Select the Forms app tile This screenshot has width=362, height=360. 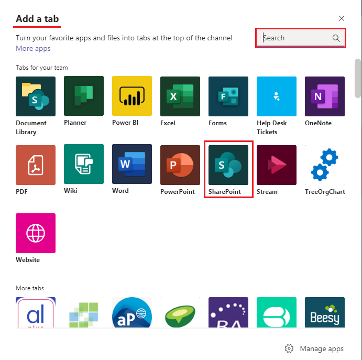click(x=228, y=96)
